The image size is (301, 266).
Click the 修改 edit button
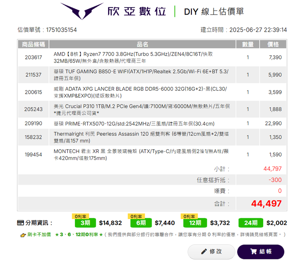pyautogui.click(x=211, y=252)
